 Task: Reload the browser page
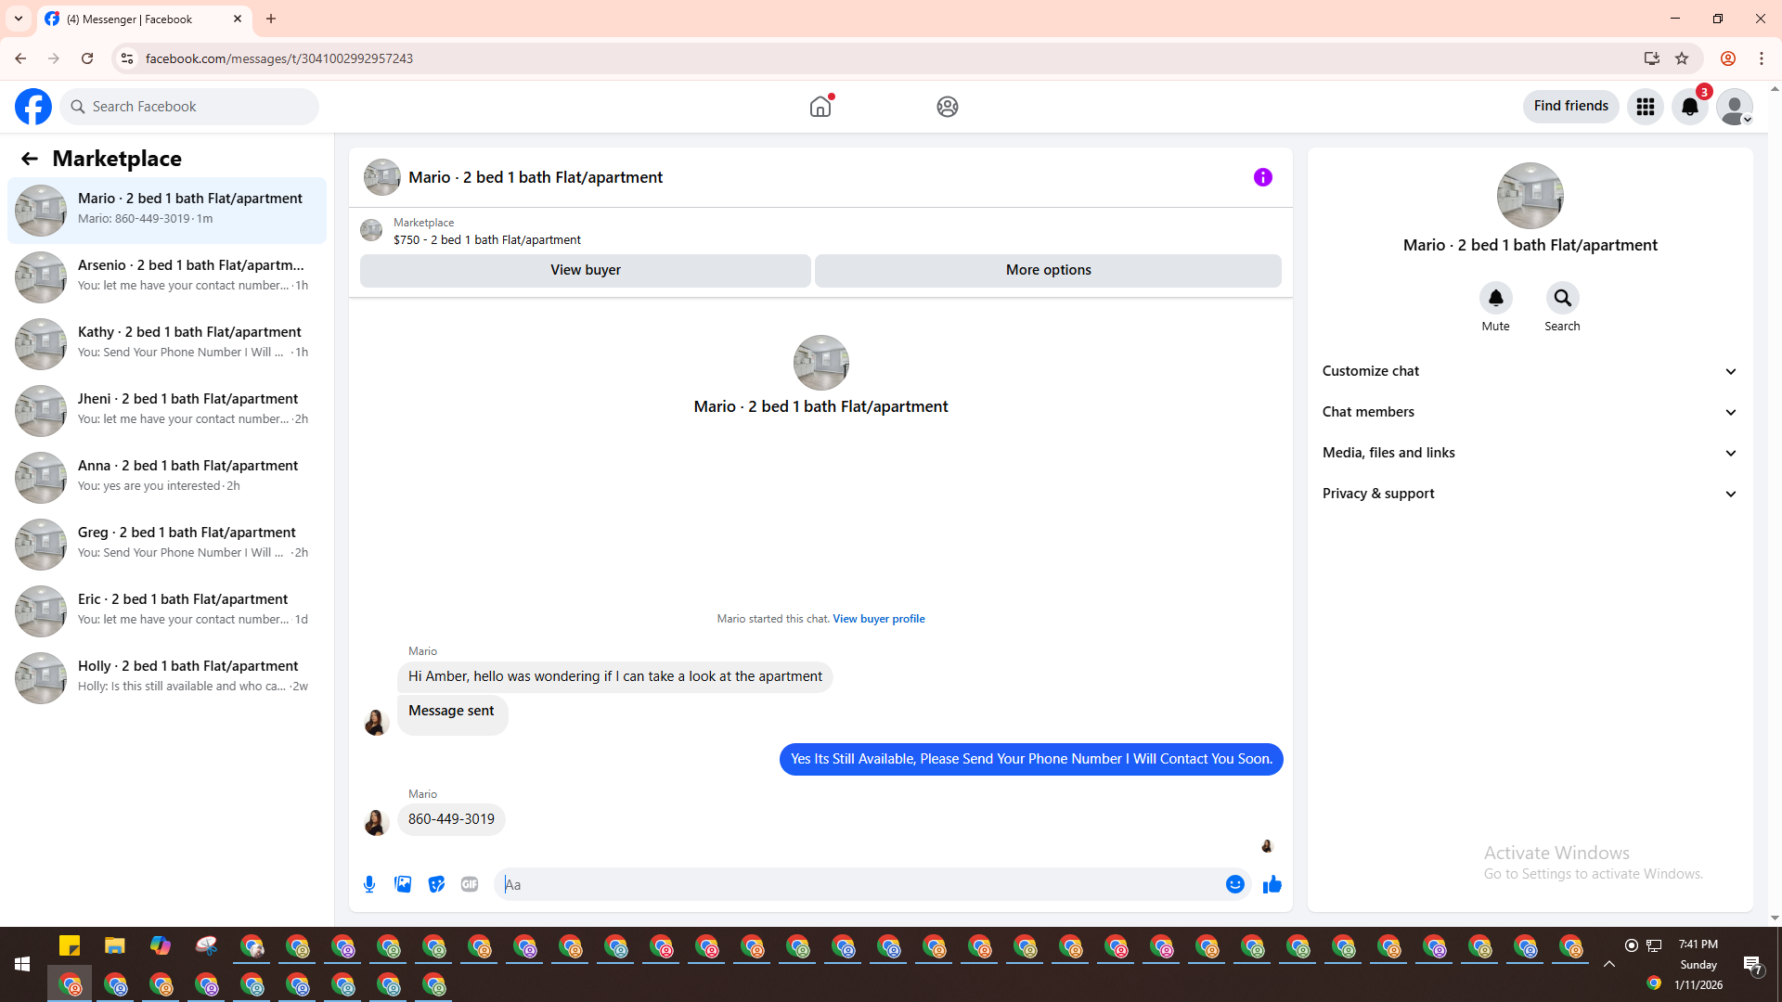(x=87, y=58)
